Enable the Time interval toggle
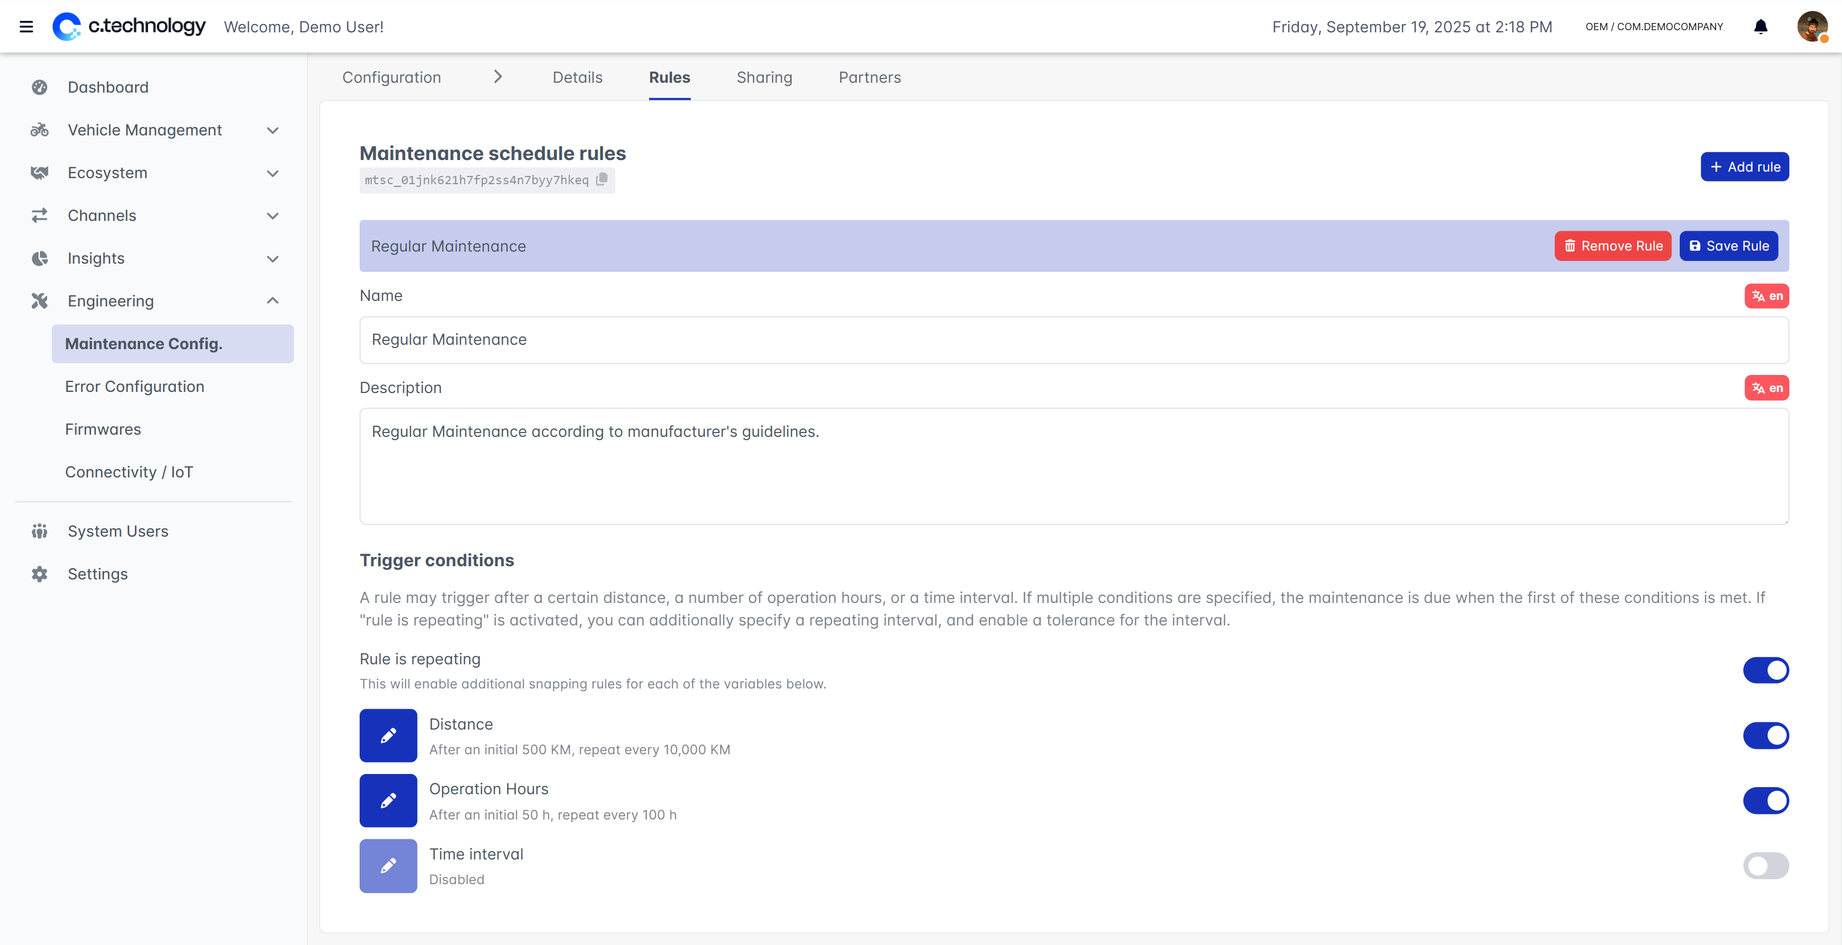Image resolution: width=1842 pixels, height=945 pixels. point(1765,865)
